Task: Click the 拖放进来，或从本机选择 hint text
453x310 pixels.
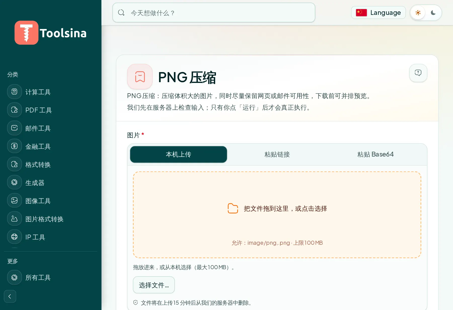Action: coord(184,267)
